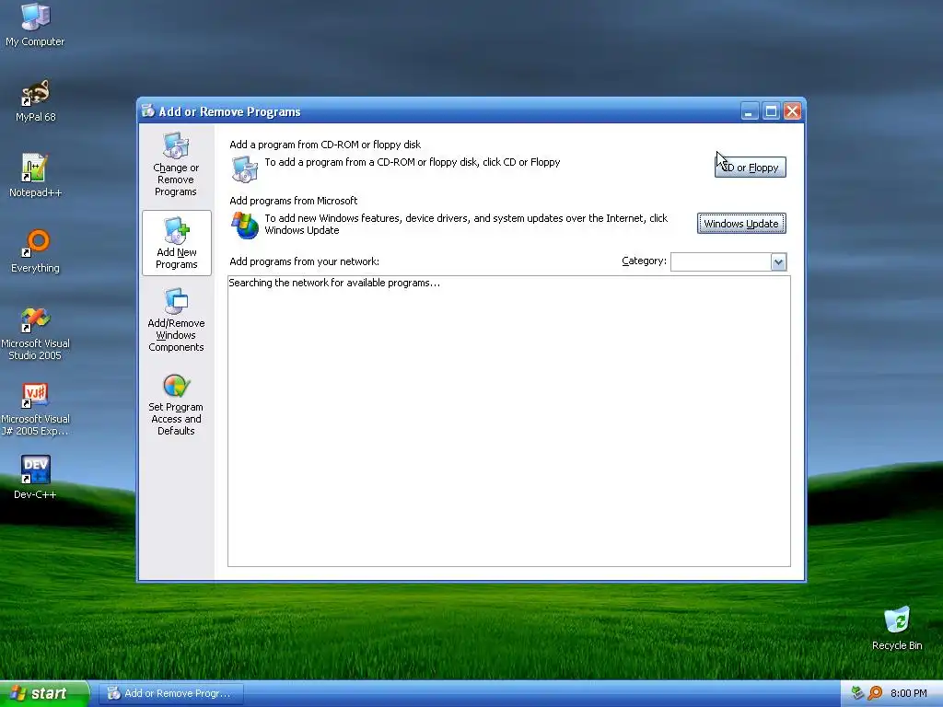The height and width of the screenshot is (707, 943).
Task: Click 'Add a program from CD-ROM or floppy disk' heading
Action: (325, 145)
